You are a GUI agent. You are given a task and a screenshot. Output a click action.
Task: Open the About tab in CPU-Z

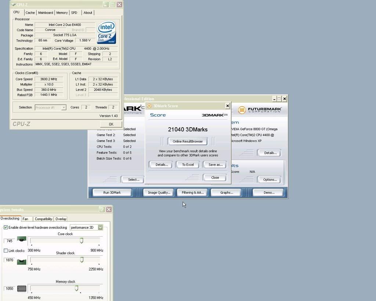coord(88,13)
